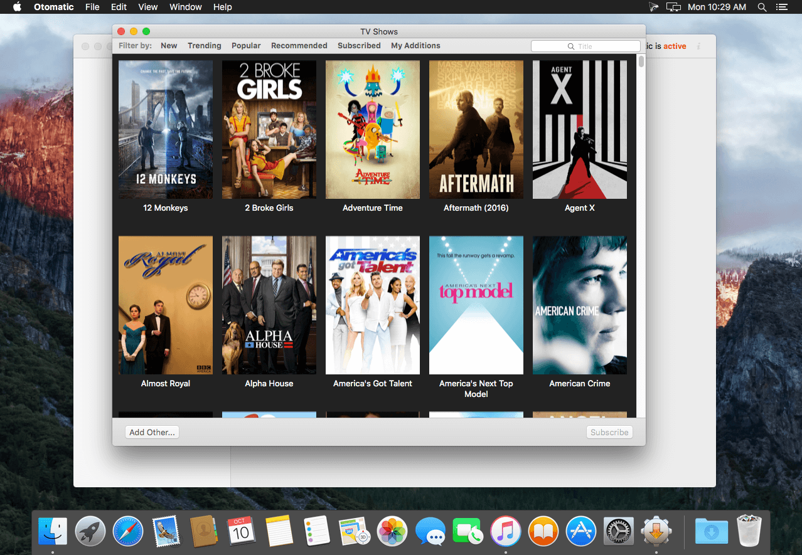Filter shows by Subscribed
Screen dimensions: 802x555
click(359, 46)
